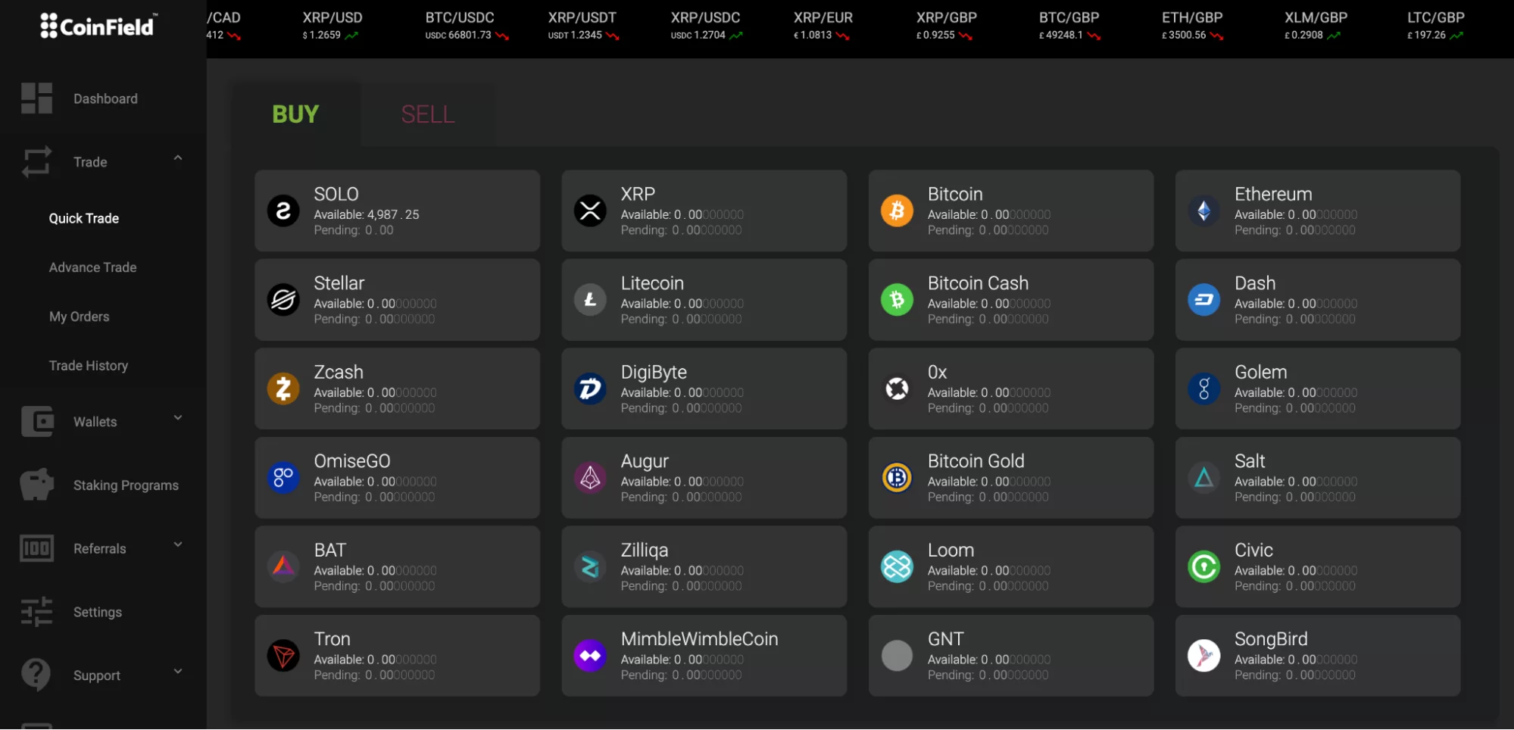Open the Settings sliders icon
Viewport: 1514px width, 730px height.
[36, 612]
